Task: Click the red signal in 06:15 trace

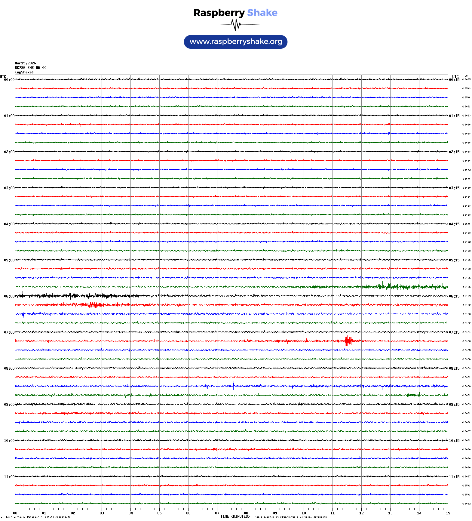Action: 90,305
